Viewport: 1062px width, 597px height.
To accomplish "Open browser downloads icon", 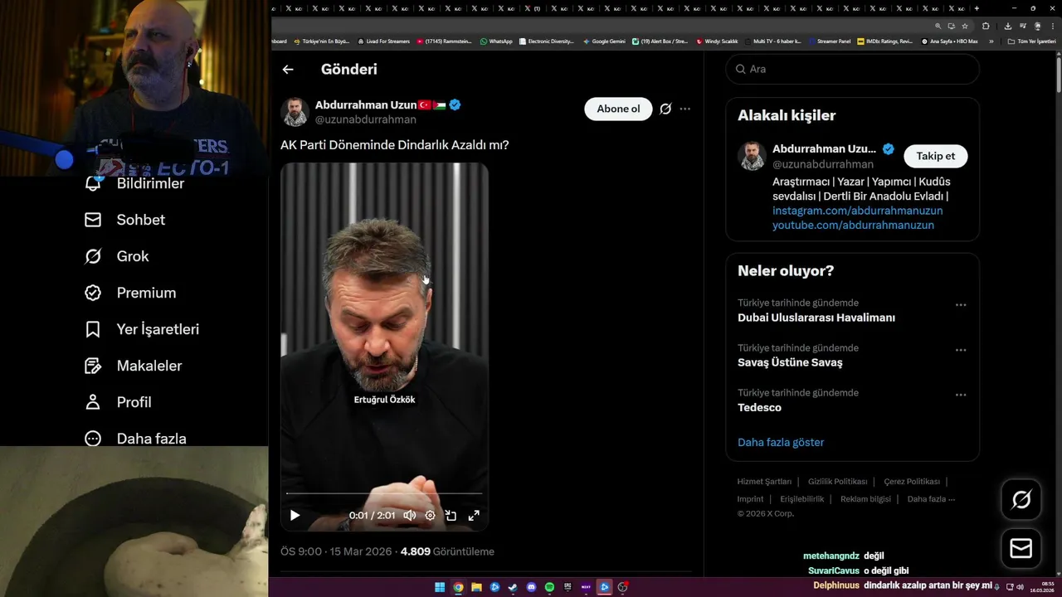I will click(x=1008, y=26).
